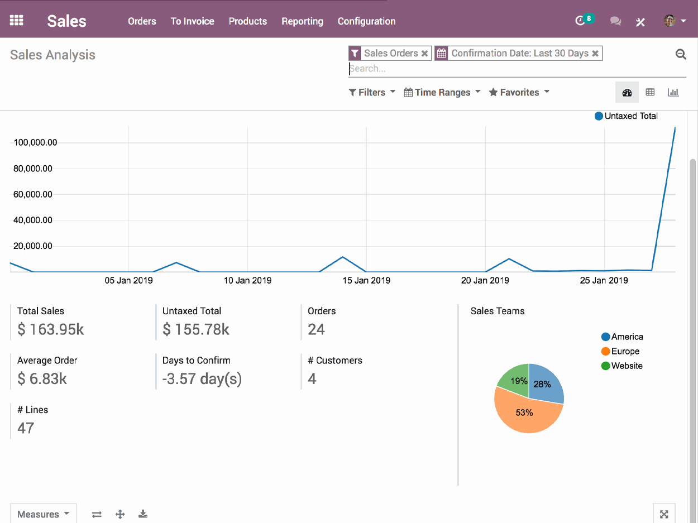
Task: Toggle the Untaxed Total chart legend
Action: tap(626, 116)
